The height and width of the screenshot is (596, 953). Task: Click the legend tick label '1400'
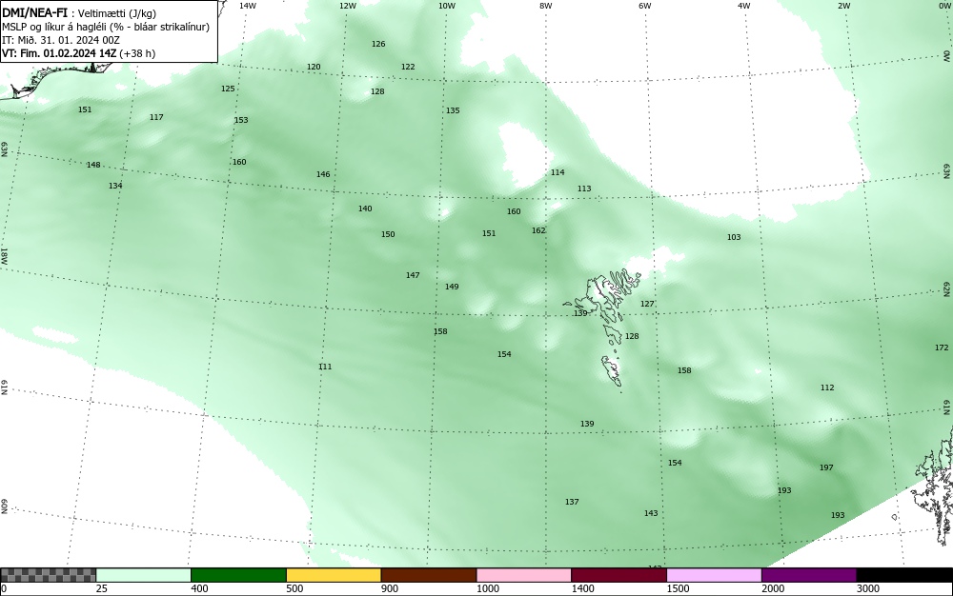(x=583, y=588)
